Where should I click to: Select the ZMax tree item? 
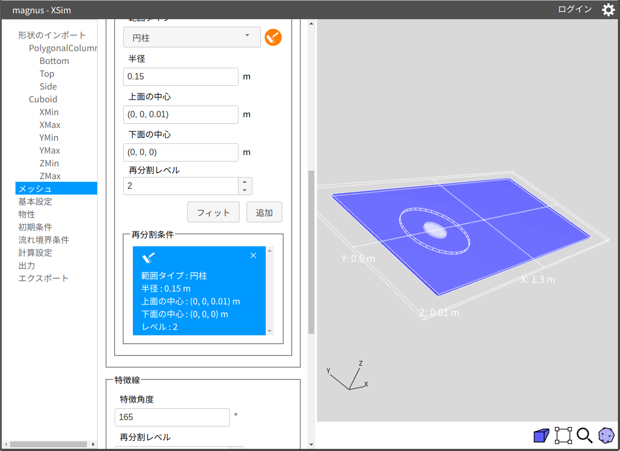(50, 176)
